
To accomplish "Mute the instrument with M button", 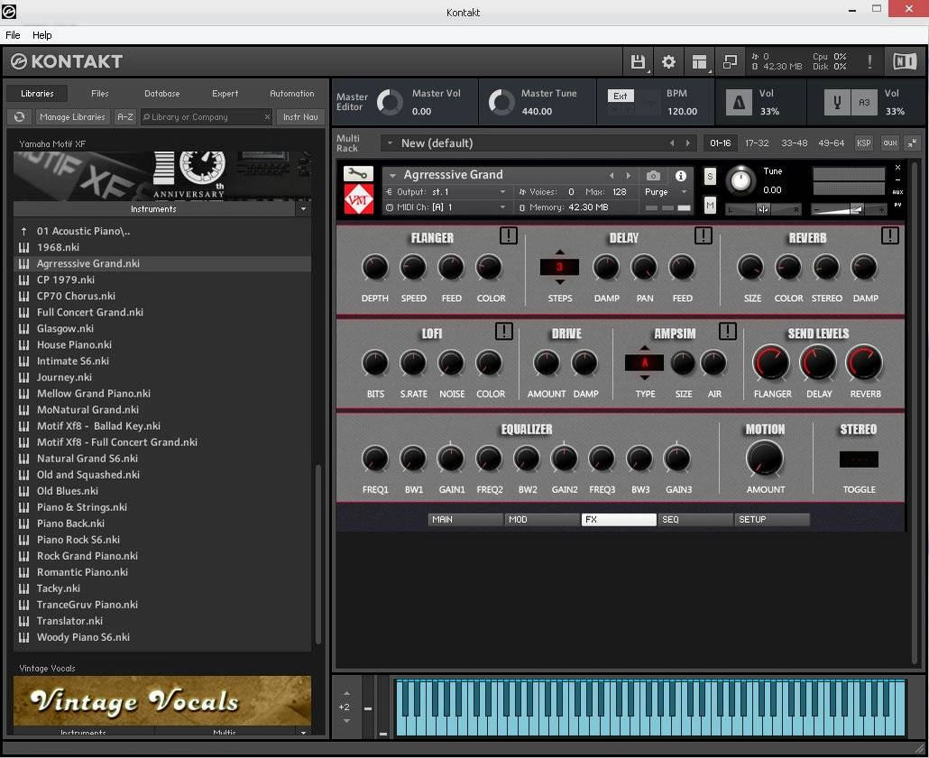I will [x=710, y=205].
